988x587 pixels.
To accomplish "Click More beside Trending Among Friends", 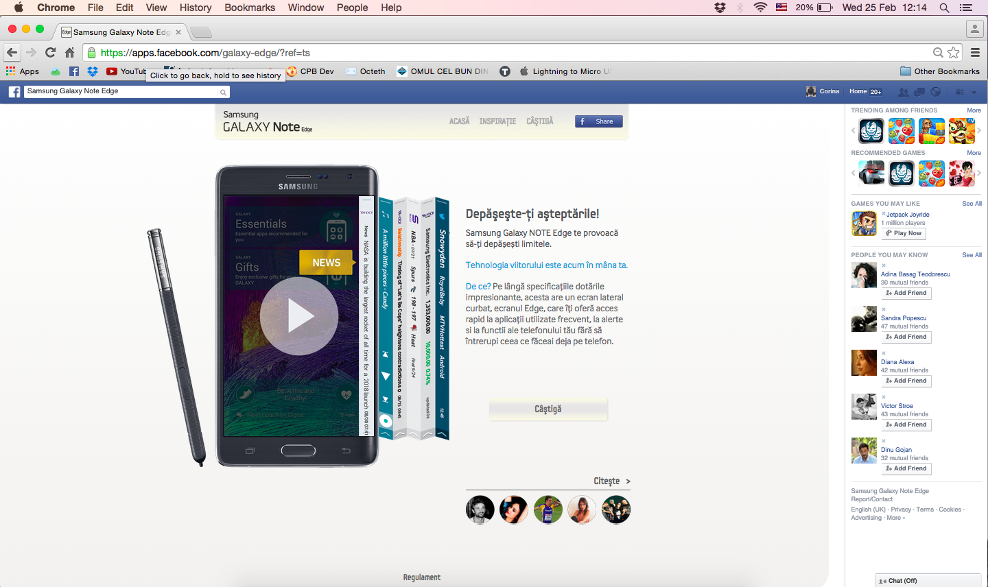I will click(x=974, y=110).
